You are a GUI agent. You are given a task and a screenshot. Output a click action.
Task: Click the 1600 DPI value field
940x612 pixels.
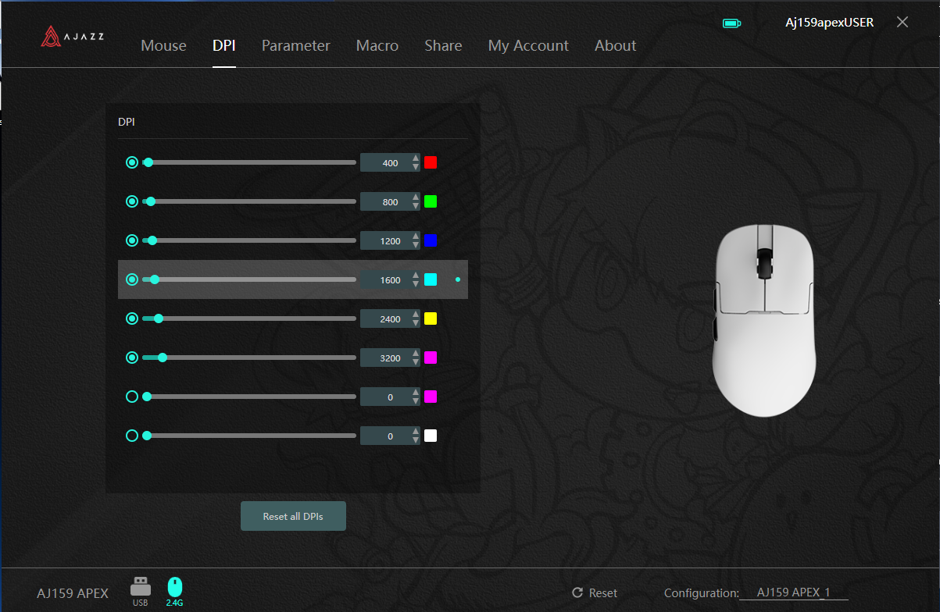coord(390,279)
